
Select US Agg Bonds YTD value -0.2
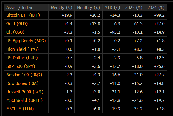pyautogui.click(x=116, y=41)
